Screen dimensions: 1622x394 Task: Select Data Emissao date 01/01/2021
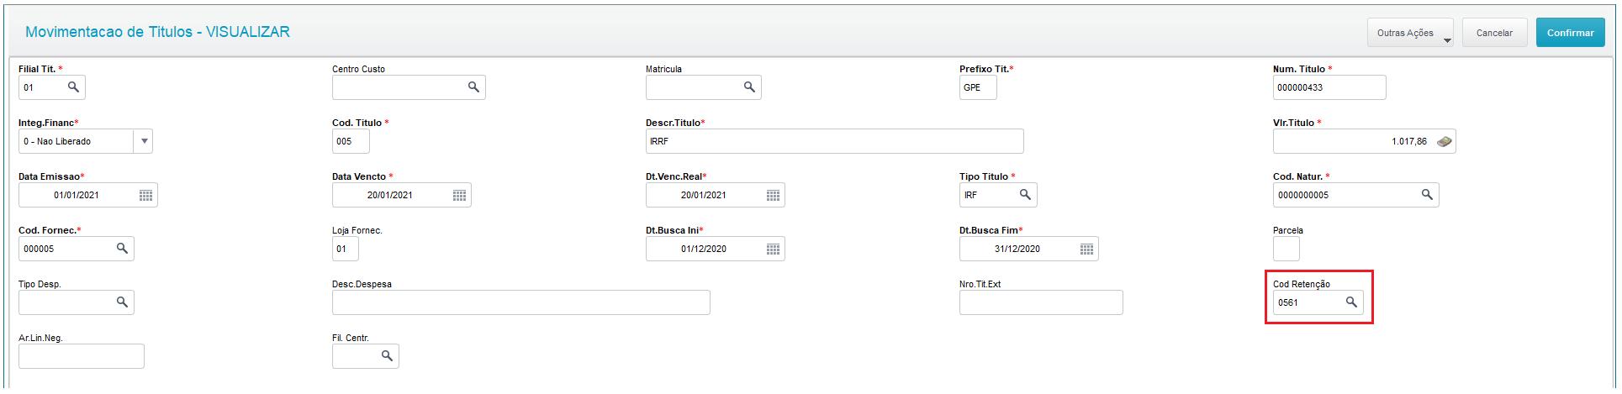point(77,195)
